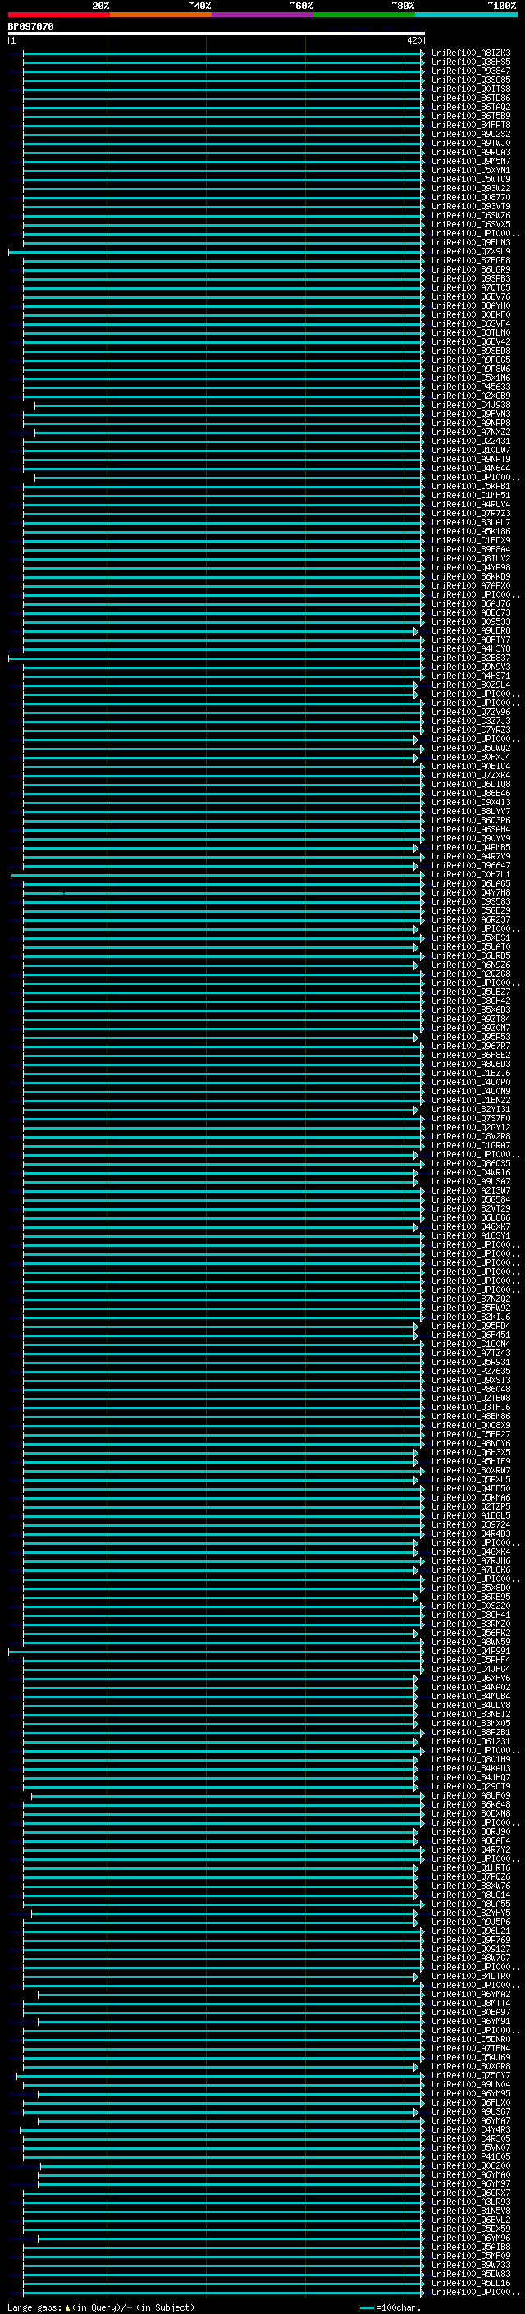This screenshot has height=2314, width=525.
Task: Open the UniRef100_Q93W22 entry
Action: (x=471, y=188)
